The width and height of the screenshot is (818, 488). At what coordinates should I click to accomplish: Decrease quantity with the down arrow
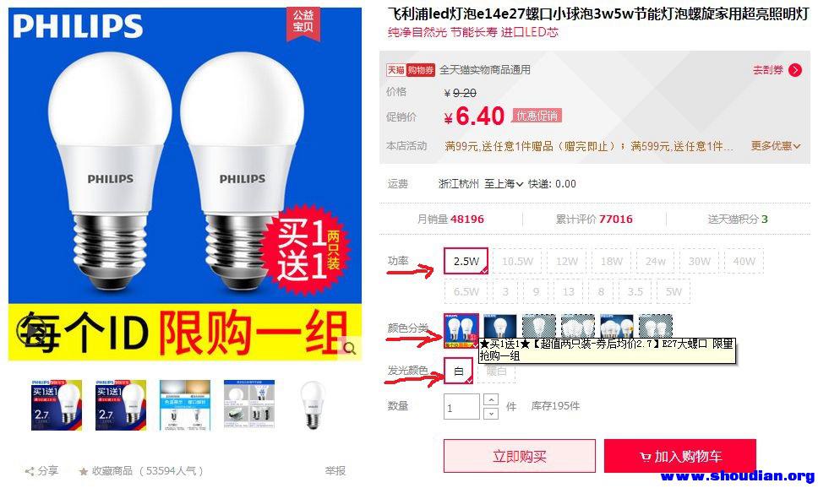[x=491, y=414]
